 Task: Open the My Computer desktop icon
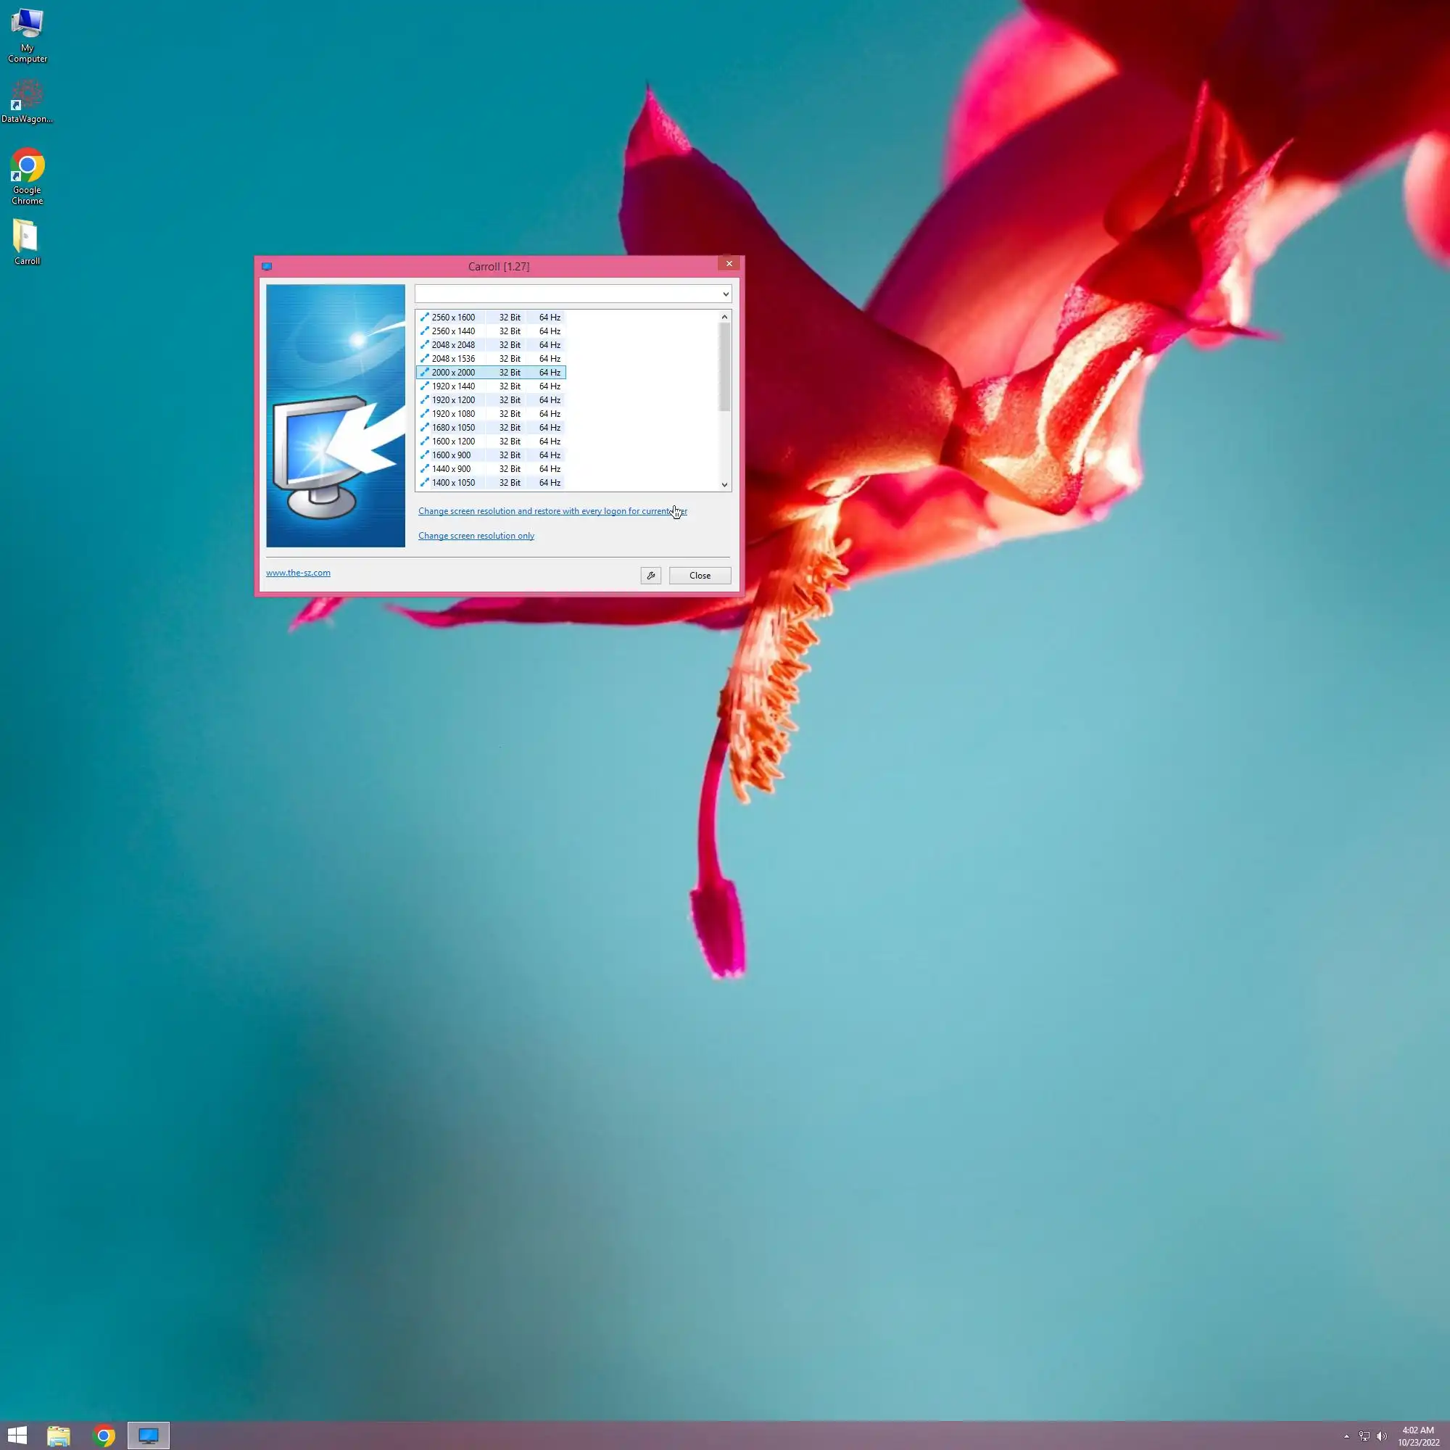(x=27, y=34)
